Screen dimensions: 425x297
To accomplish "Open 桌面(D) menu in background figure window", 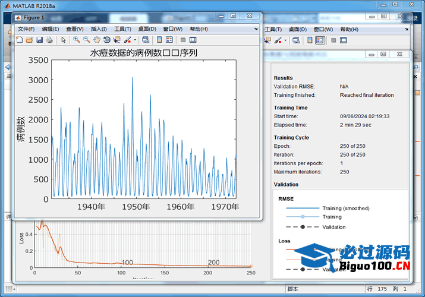I will [298, 29].
